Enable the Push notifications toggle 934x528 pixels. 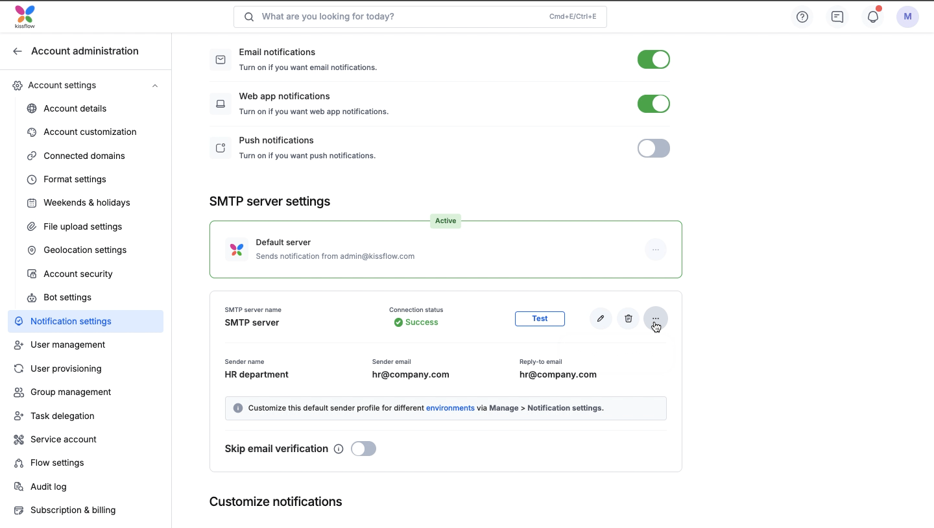(653, 149)
